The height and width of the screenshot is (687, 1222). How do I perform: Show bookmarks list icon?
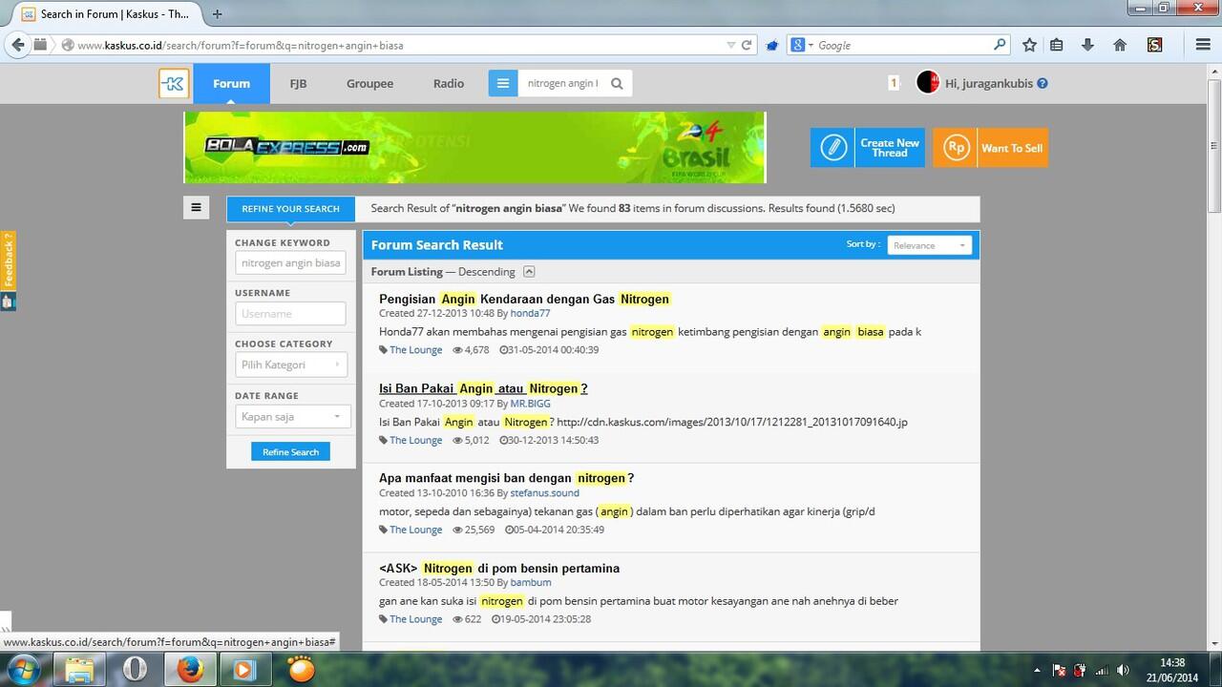1056,45
